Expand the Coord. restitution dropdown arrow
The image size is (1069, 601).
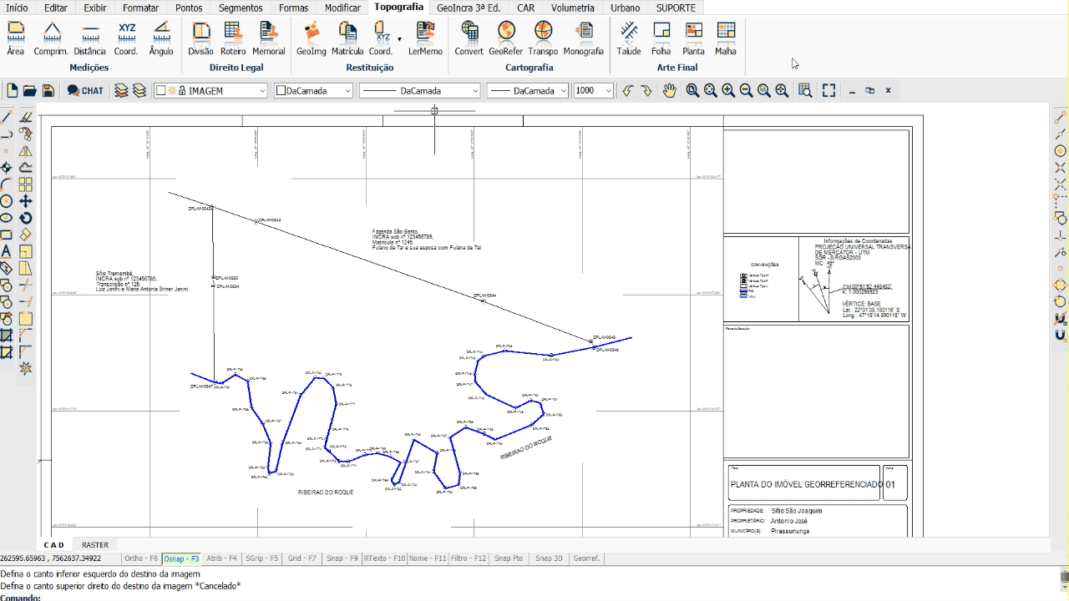[x=399, y=39]
